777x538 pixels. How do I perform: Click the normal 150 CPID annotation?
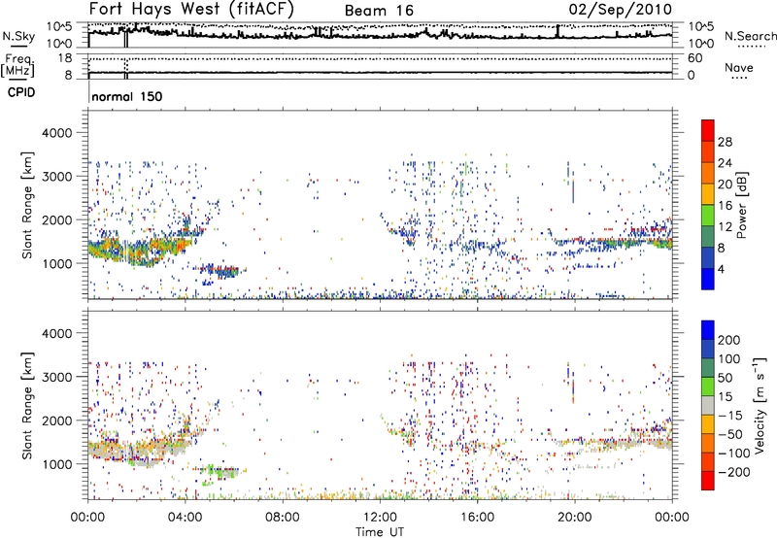tap(127, 96)
